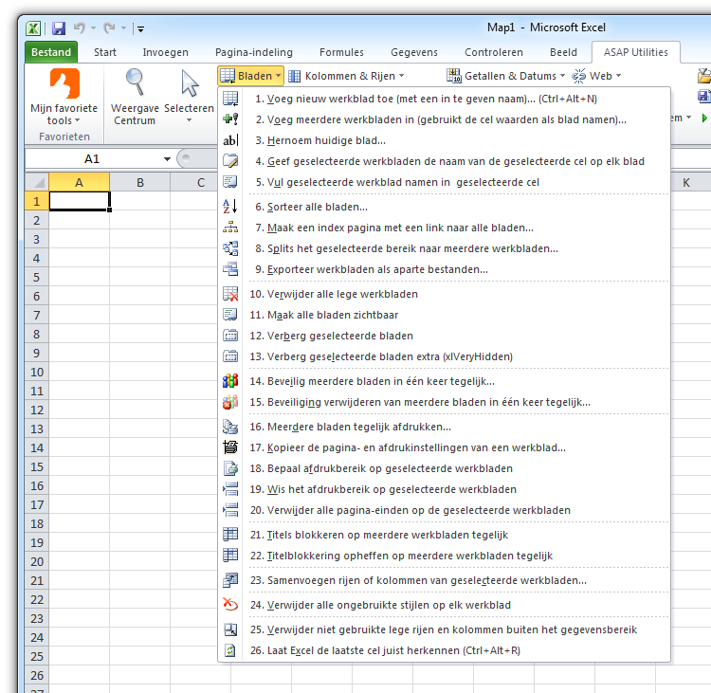Click the Select All corner button
The width and height of the screenshot is (711, 693).
pos(37,182)
